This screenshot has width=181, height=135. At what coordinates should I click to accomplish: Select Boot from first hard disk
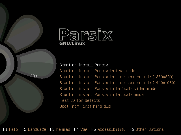pos(86,106)
